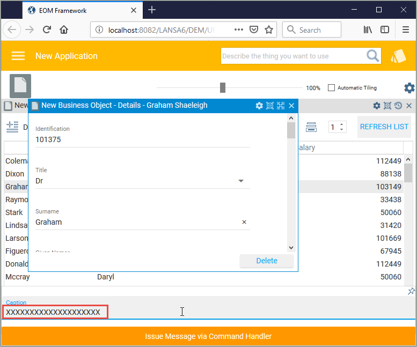Viewport: 417px width, 347px height.
Task: Click the salary value 31420
Action: 390,225
